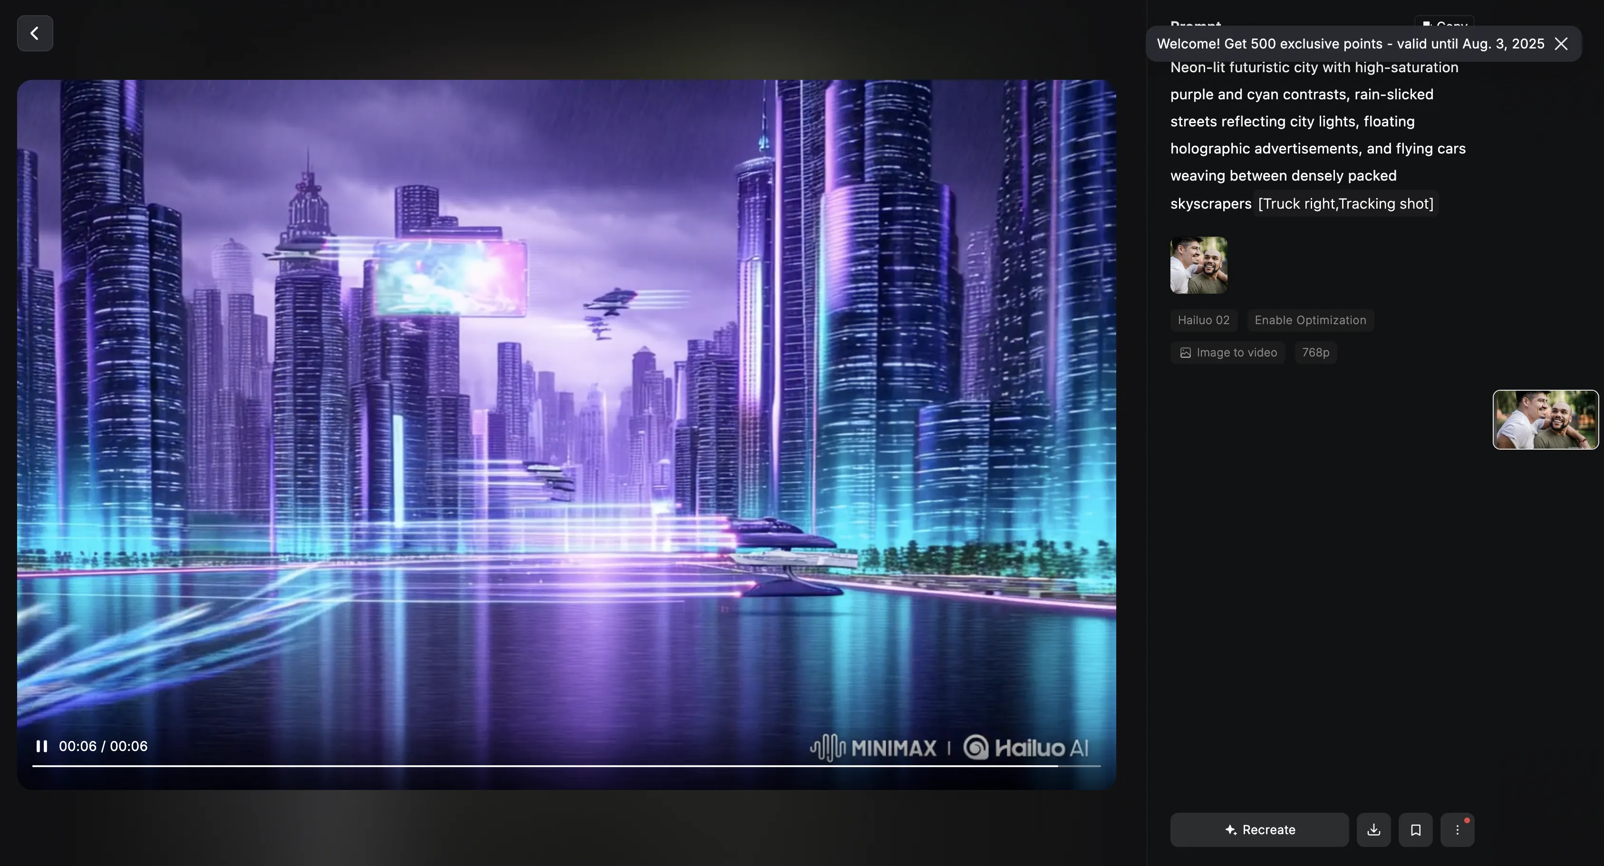1604x866 pixels.
Task: Click the back arrow button
Action: 35,33
